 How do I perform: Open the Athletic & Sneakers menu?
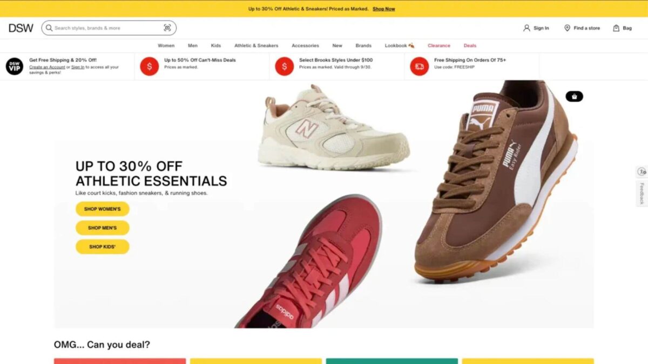coord(256,46)
